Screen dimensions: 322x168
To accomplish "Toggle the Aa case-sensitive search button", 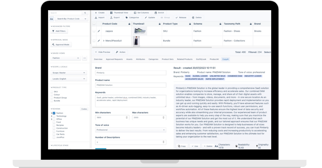I will tap(52, 19).
